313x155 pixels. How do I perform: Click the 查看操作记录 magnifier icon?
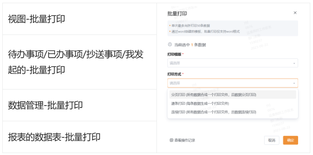[171, 140]
